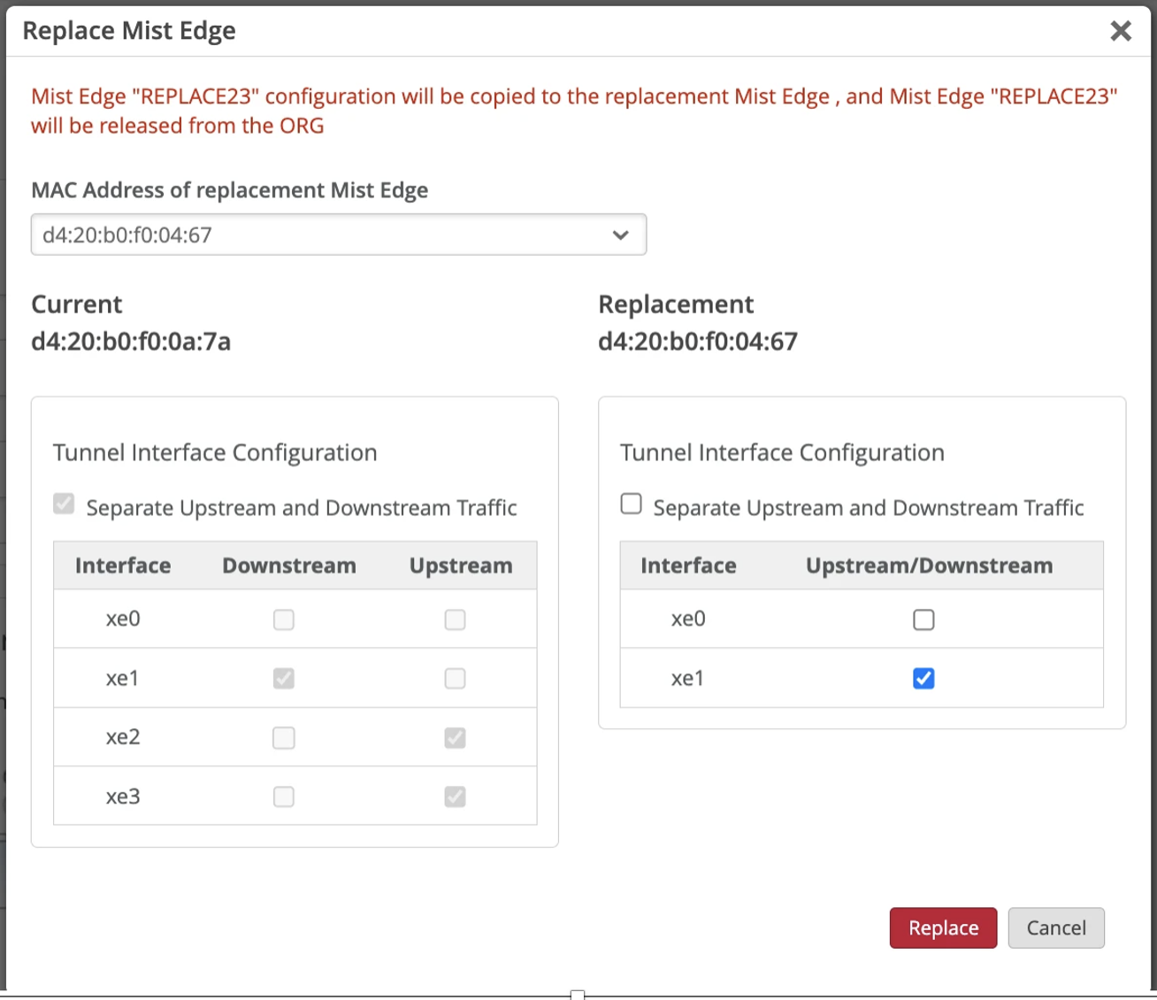This screenshot has width=1157, height=1000.
Task: Click xe3 Upstream checkbox in current table
Action: pos(455,797)
